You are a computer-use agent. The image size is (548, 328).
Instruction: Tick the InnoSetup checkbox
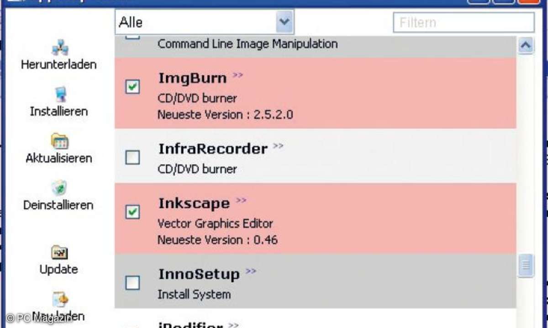pyautogui.click(x=132, y=283)
